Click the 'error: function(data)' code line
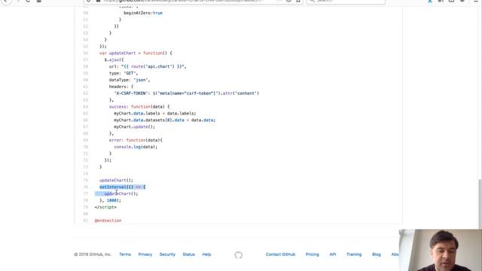Screen dimensions: 482x271 pyautogui.click(x=136, y=140)
